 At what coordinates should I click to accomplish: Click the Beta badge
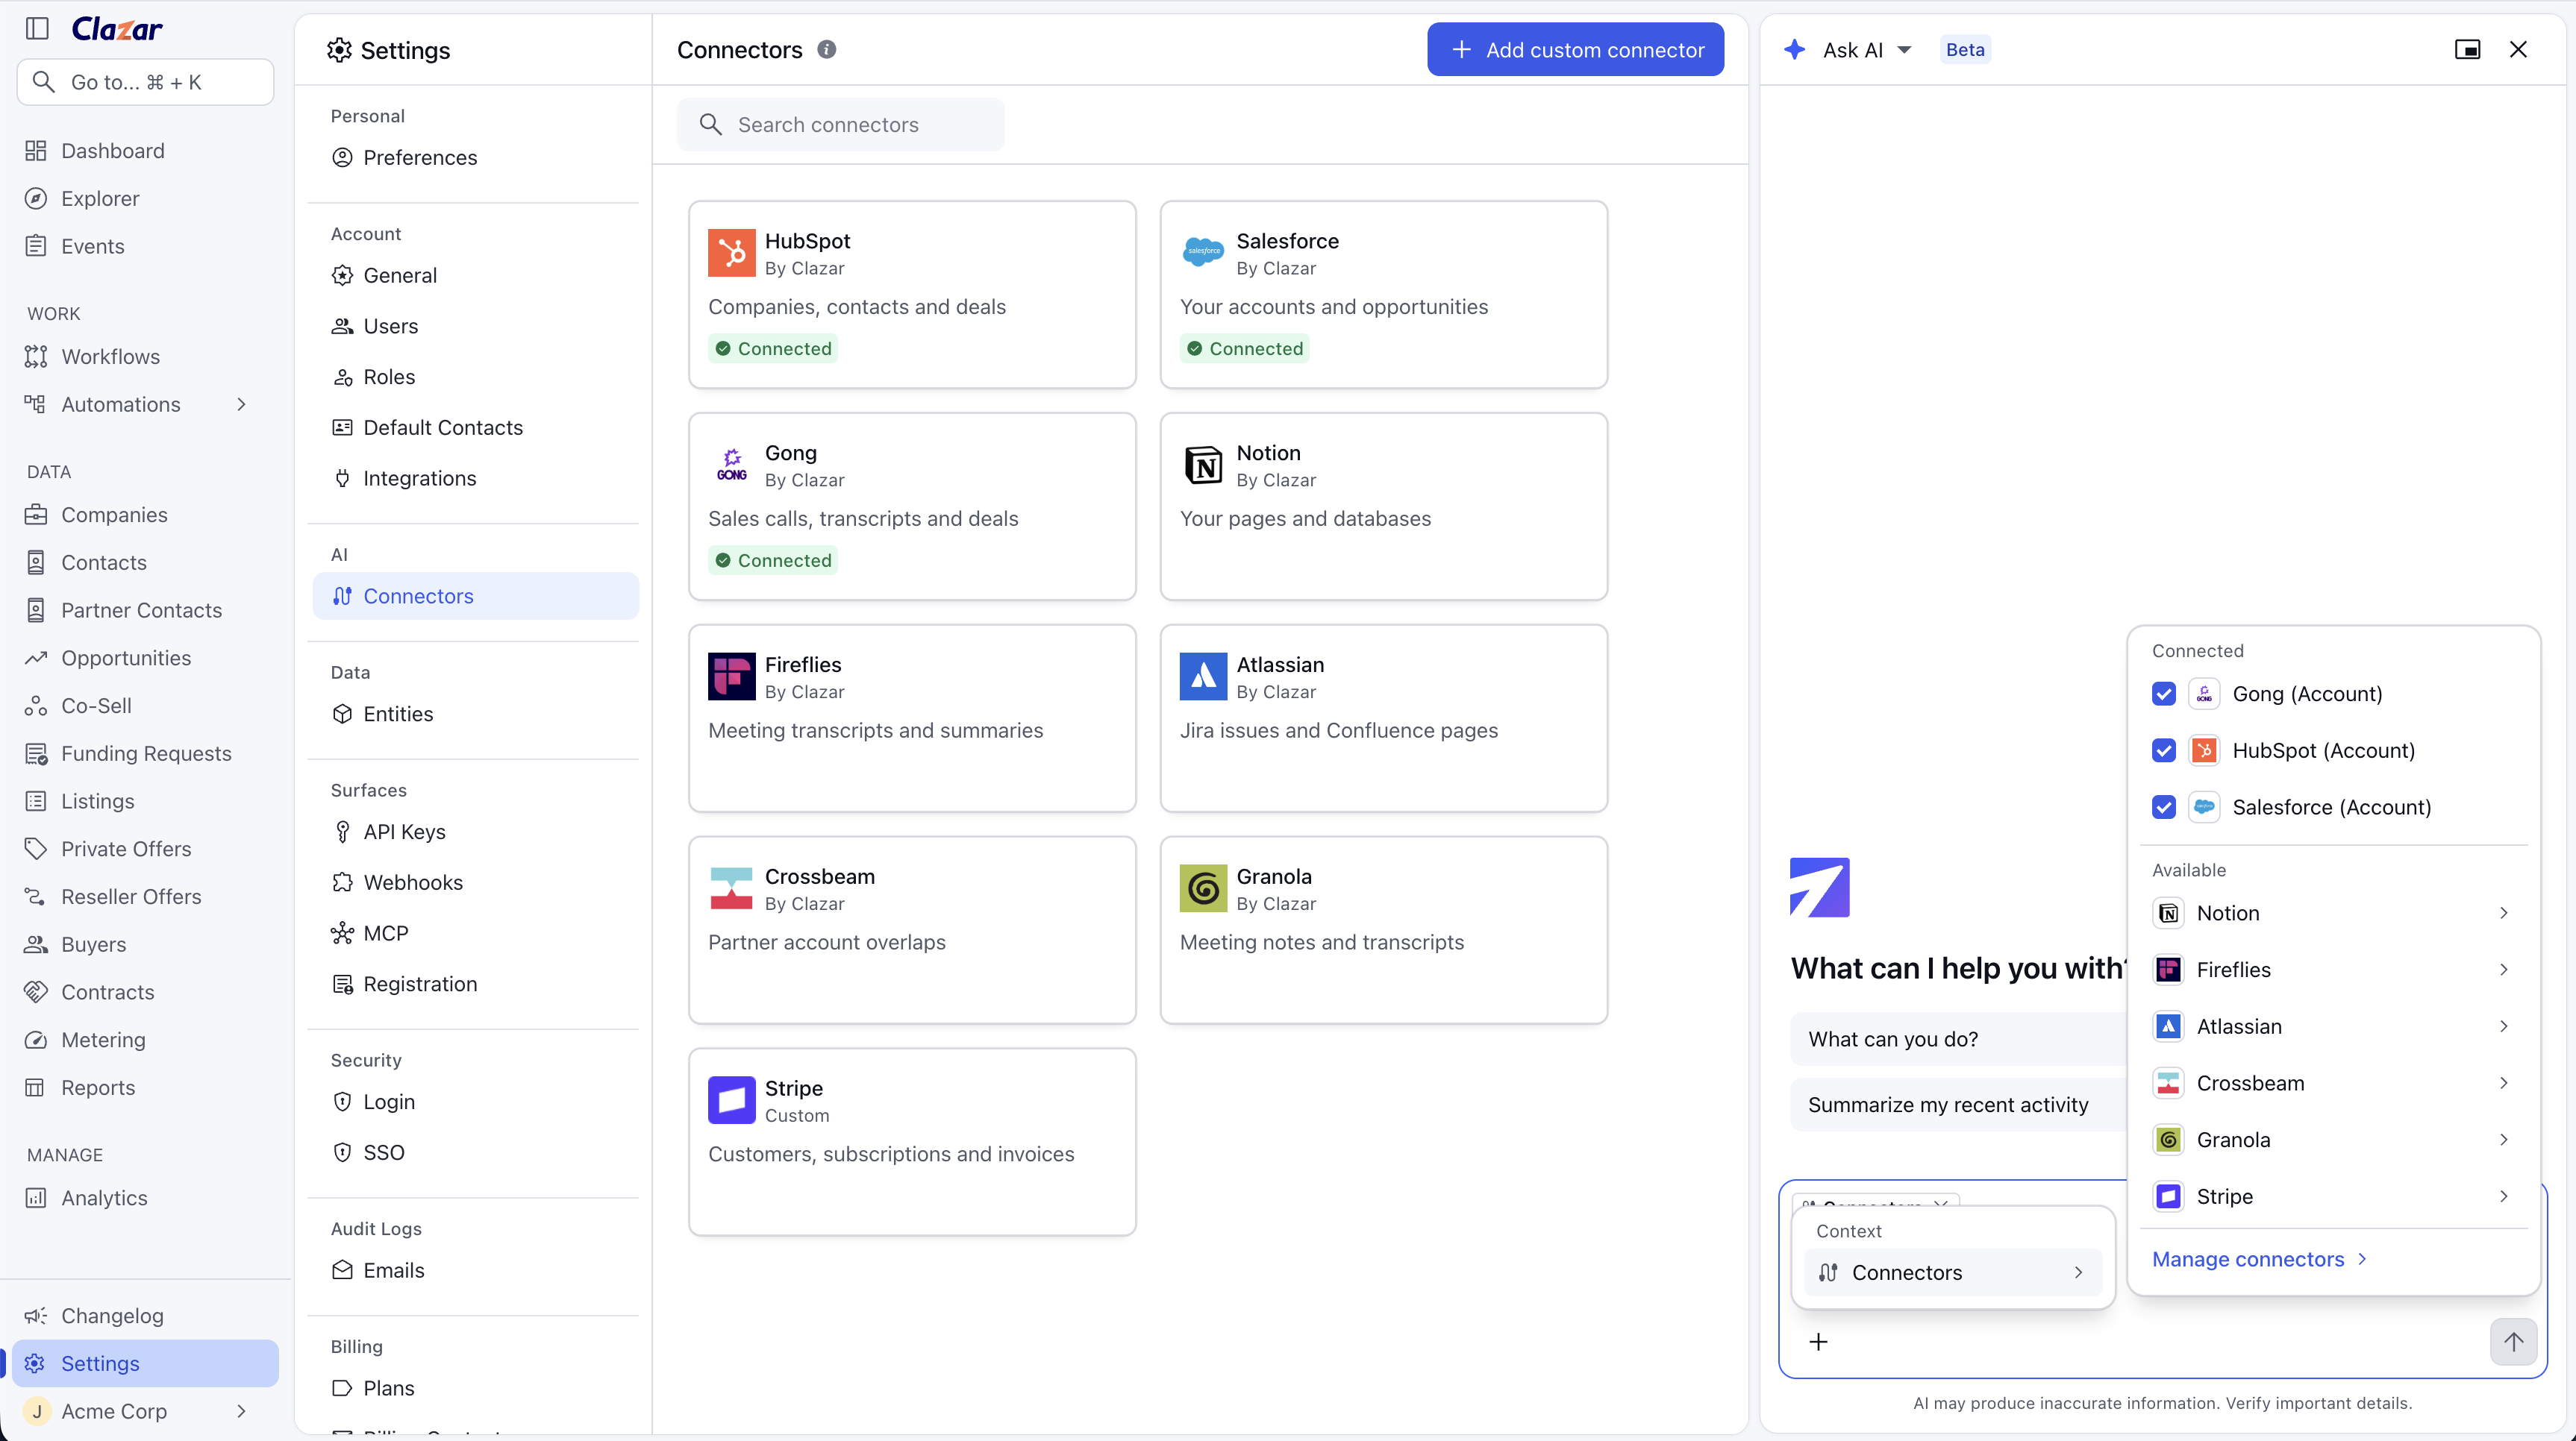tap(1965, 50)
